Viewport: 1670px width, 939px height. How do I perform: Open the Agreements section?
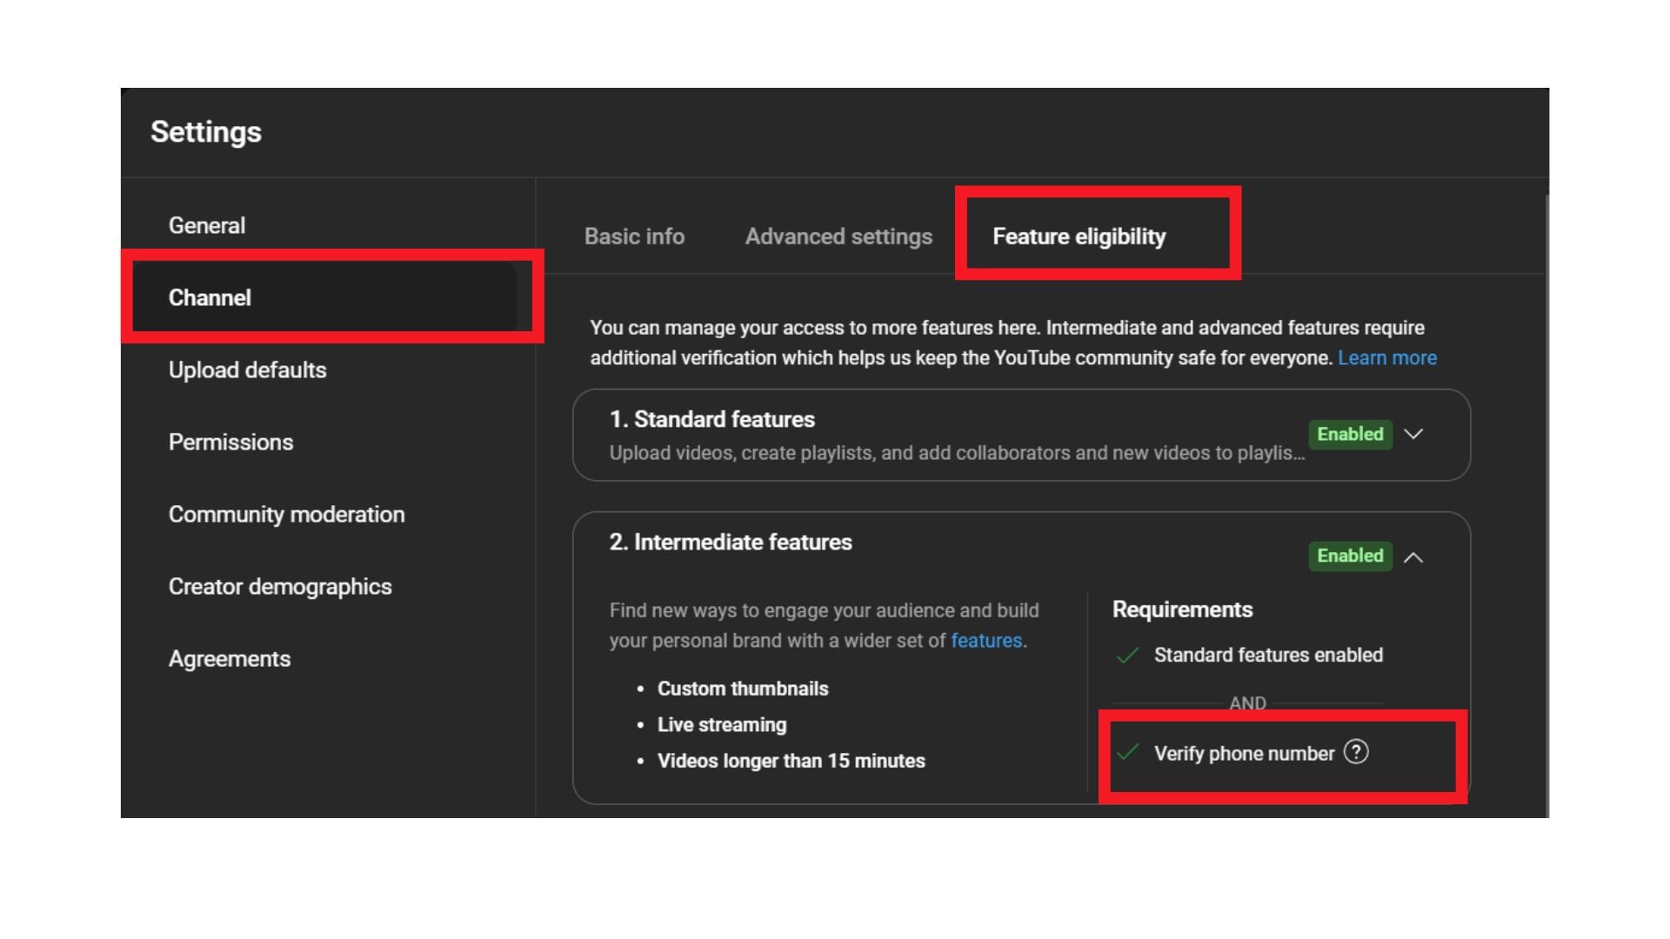click(x=230, y=659)
